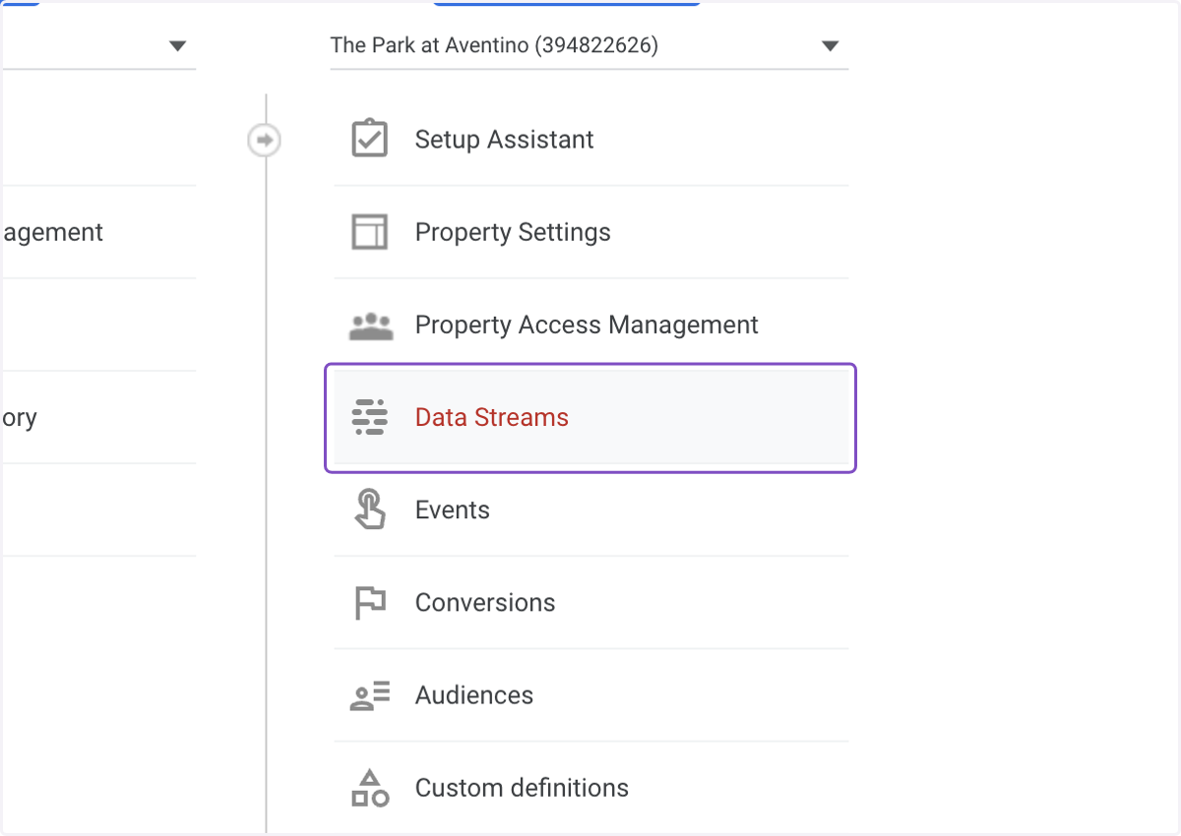This screenshot has width=1181, height=836.
Task: Open Custom definitions
Action: [x=590, y=787]
